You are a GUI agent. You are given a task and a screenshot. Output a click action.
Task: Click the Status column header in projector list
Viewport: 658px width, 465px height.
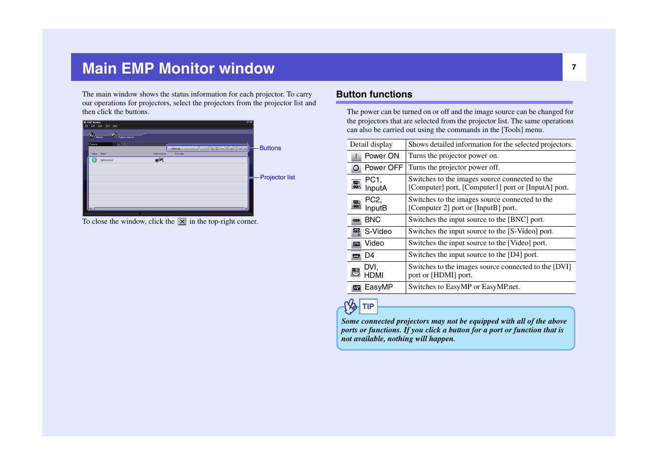(x=94, y=154)
